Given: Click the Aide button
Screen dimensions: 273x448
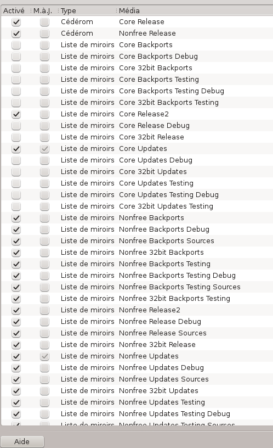Looking at the screenshot, I should pyautogui.click(x=22, y=441).
